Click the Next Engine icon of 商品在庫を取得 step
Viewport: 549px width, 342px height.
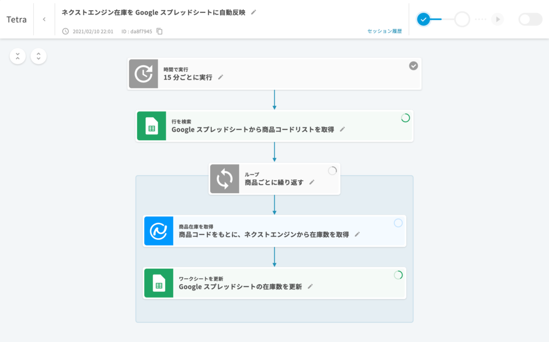[159, 231]
